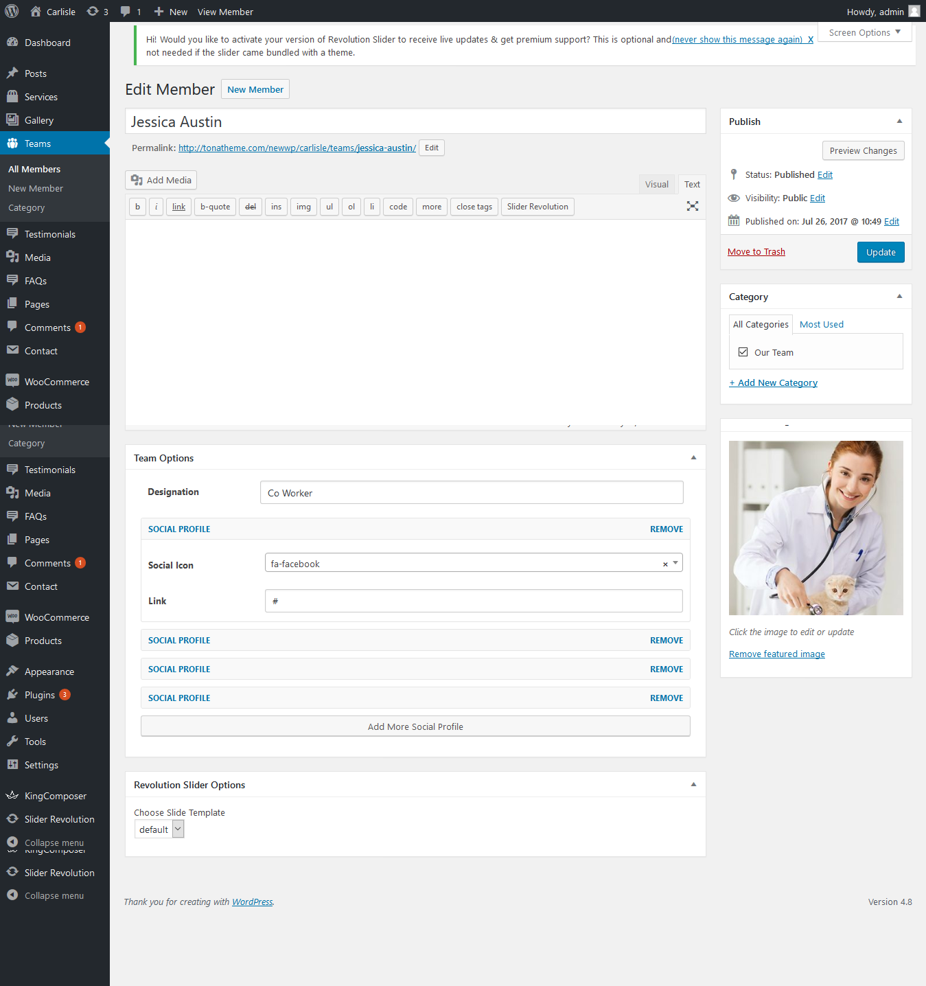Image resolution: width=926 pixels, height=986 pixels.
Task: Collapse the Publish panel
Action: tap(899, 122)
